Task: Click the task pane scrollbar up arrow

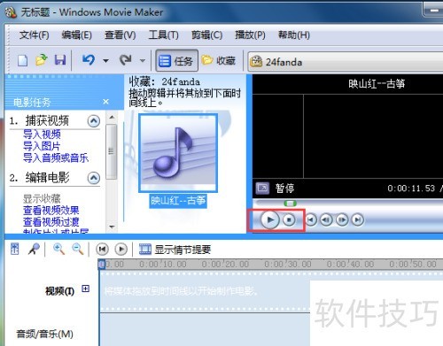Action: tap(112, 118)
